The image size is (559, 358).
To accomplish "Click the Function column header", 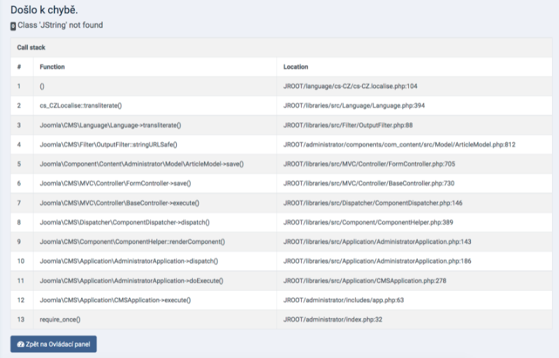I will [52, 67].
